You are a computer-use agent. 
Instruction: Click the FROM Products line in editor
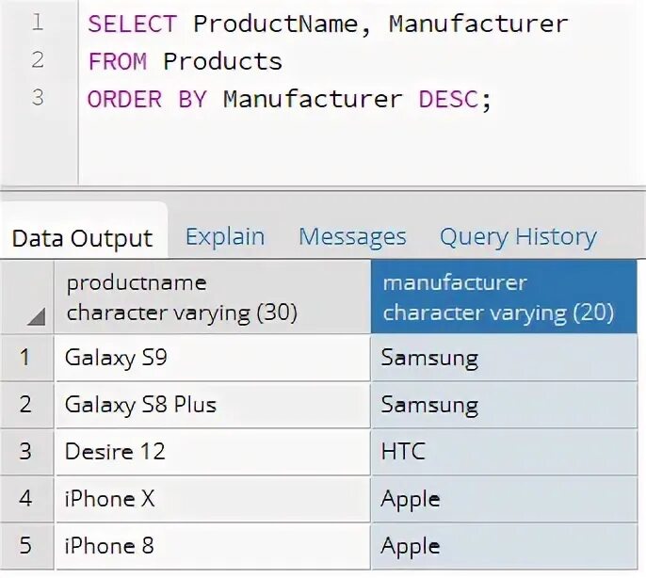tap(185, 61)
